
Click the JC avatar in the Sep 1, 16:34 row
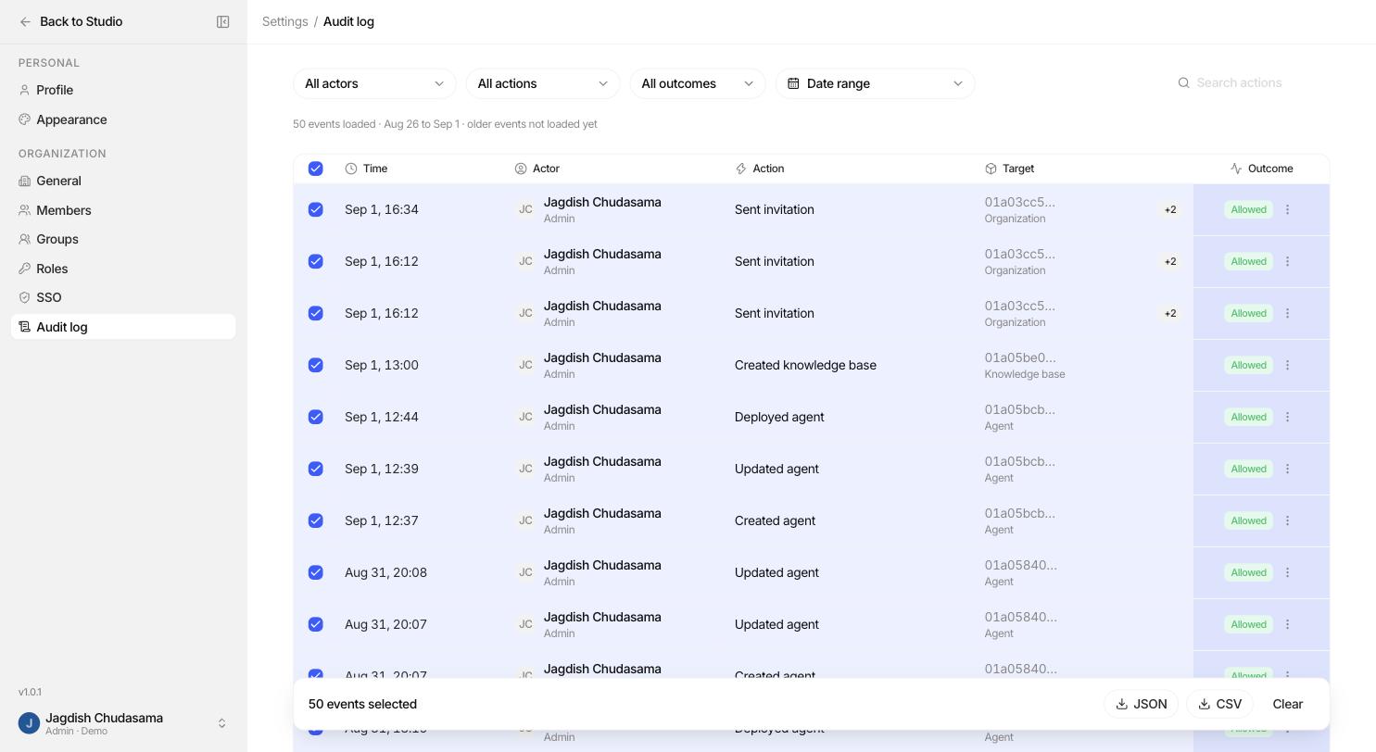click(x=525, y=209)
